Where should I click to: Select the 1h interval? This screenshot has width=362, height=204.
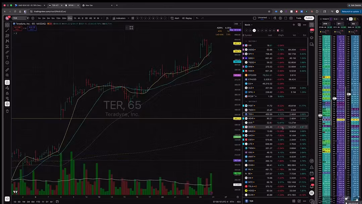[x=75, y=18]
